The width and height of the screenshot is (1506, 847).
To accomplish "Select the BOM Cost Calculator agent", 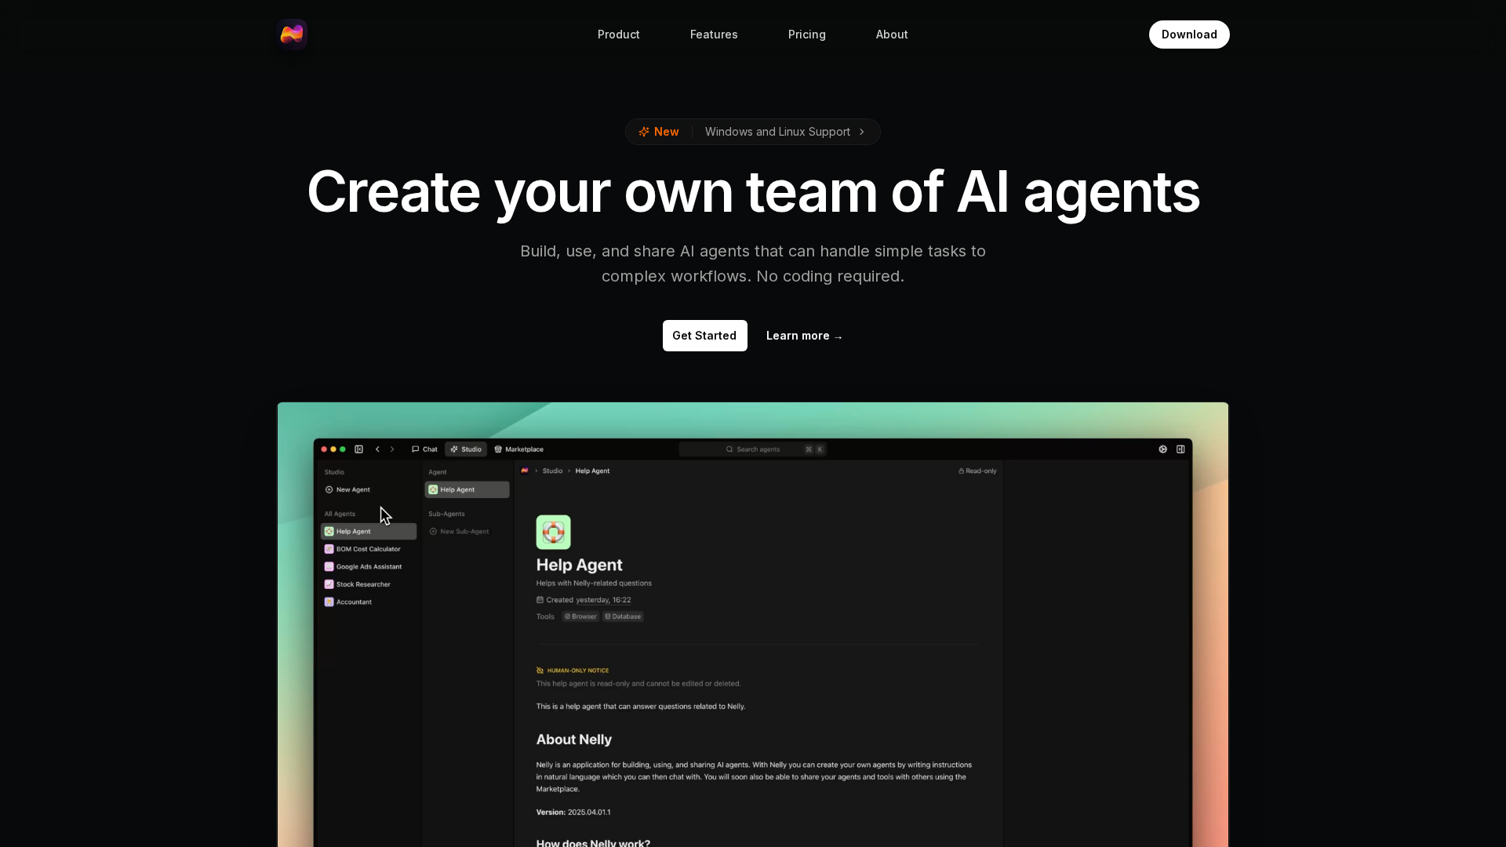I will click(368, 549).
